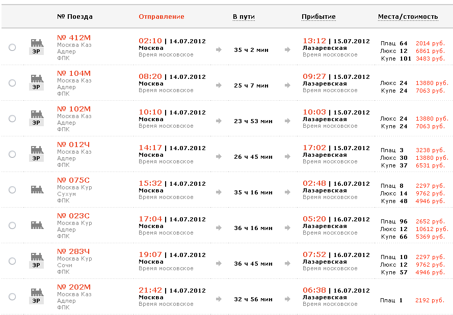Sort by the В пути column header
453x315 pixels.
coord(244,17)
